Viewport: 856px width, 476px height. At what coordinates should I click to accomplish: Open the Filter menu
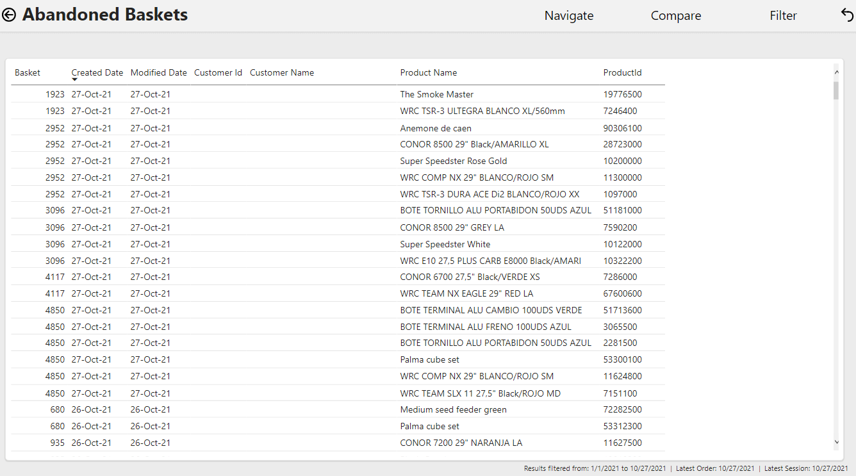[x=784, y=16]
